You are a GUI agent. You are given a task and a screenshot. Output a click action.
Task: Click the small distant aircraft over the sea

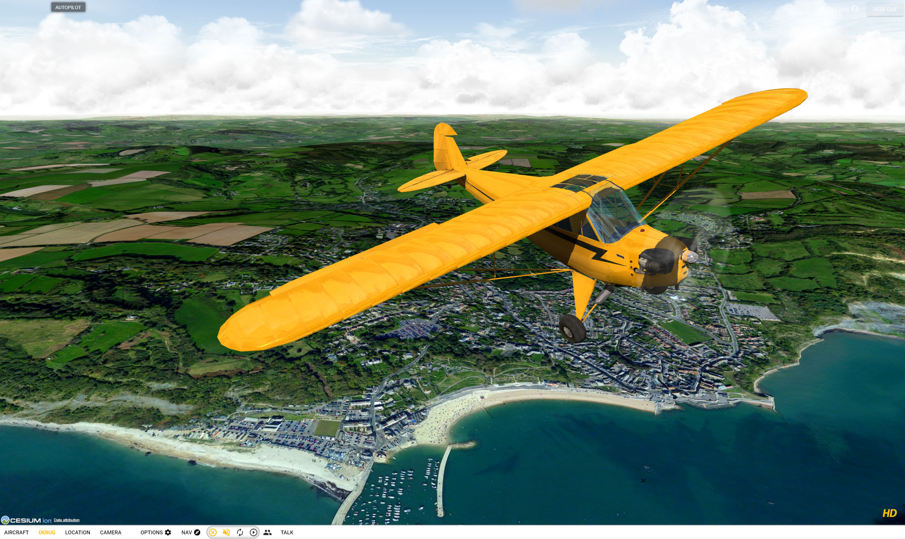point(643,480)
